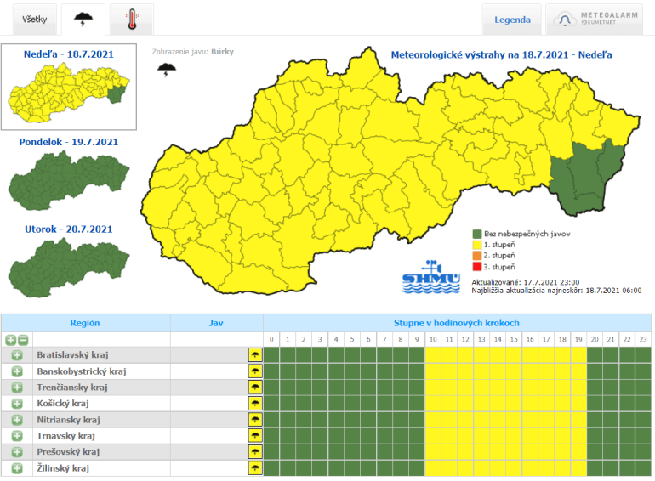Screen dimensions: 655x481
Task: Open the Legenda tab
Action: coord(512,20)
